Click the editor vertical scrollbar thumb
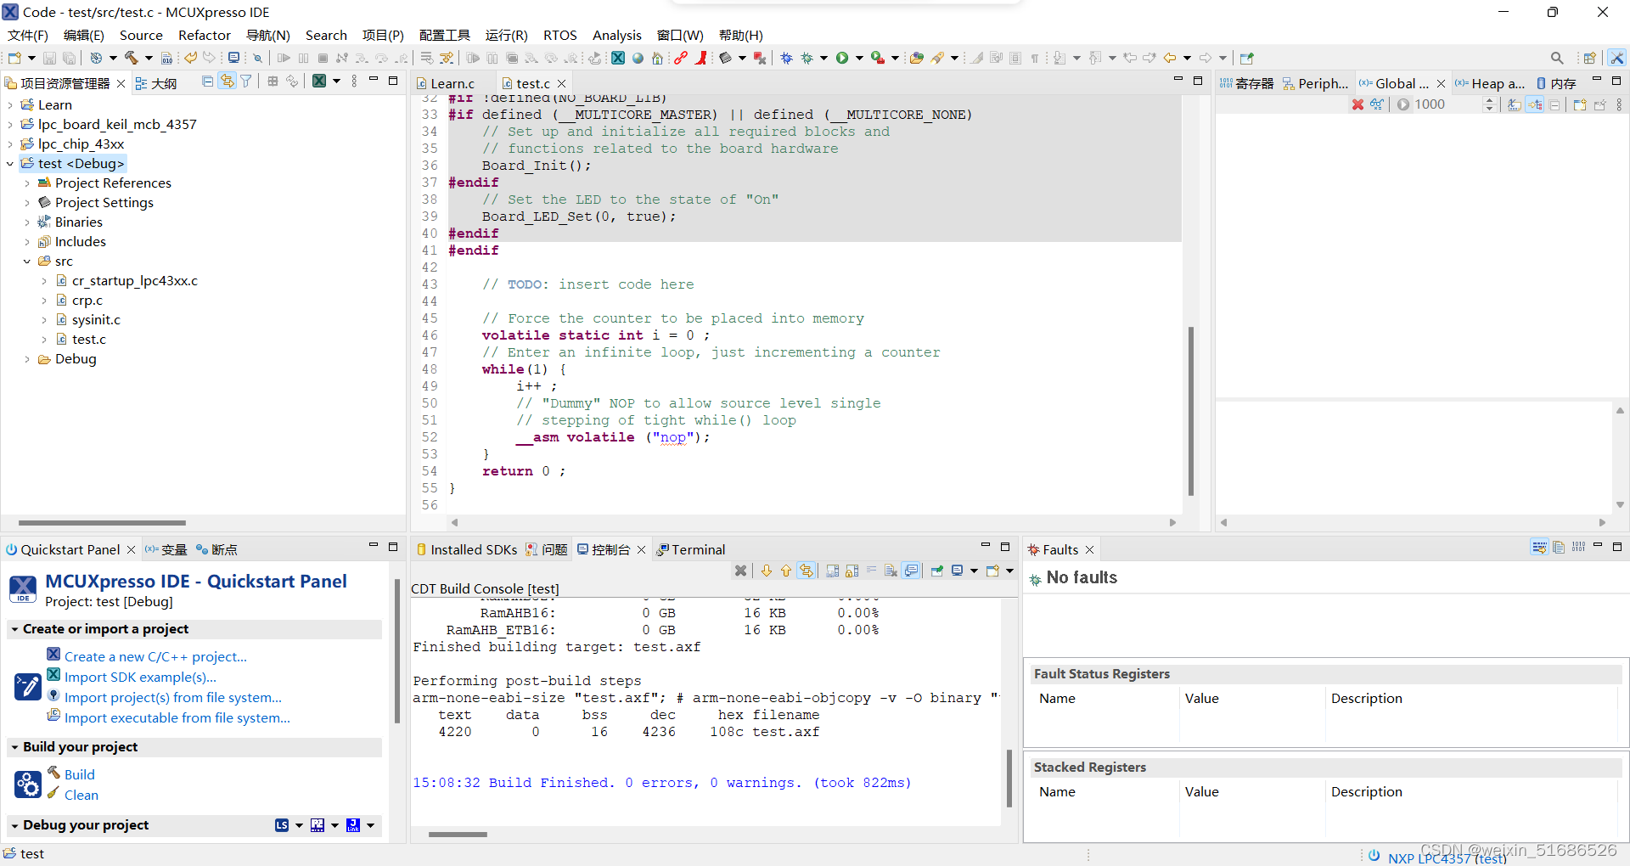 1191,411
